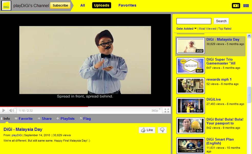
Task: Click the DiGi - Malaysia Day heading below player
Action: point(23,129)
